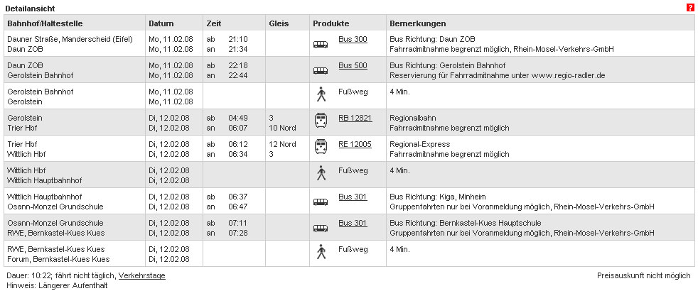Click the bus icon in the Osann-Monzel Grundschule departure row
The height and width of the screenshot is (291, 698).
coord(321,229)
